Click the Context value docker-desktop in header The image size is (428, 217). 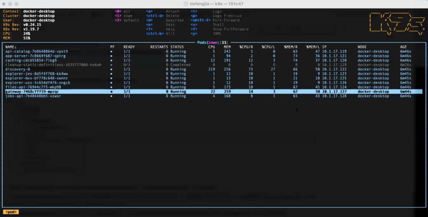coord(39,11)
